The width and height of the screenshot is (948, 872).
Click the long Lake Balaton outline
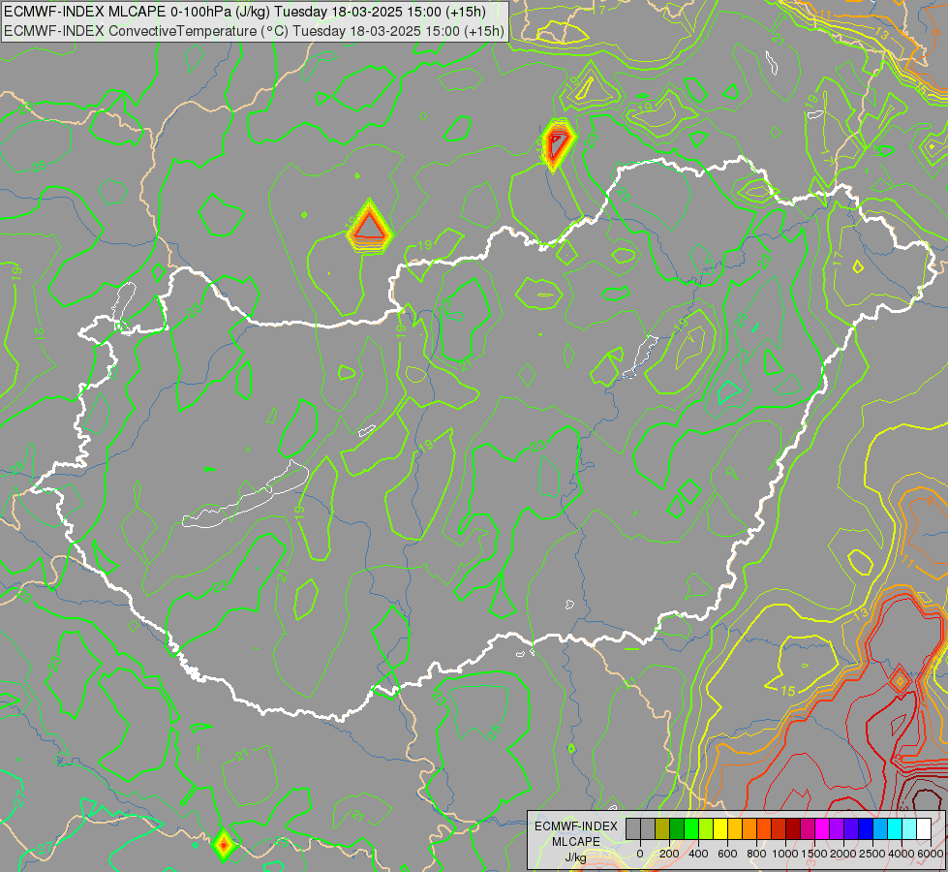pyautogui.click(x=246, y=494)
